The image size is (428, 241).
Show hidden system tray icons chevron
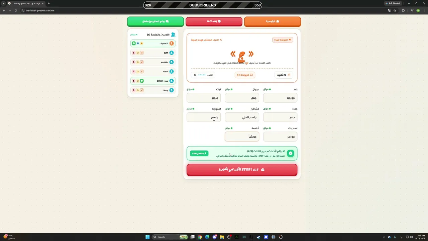click(x=384, y=237)
